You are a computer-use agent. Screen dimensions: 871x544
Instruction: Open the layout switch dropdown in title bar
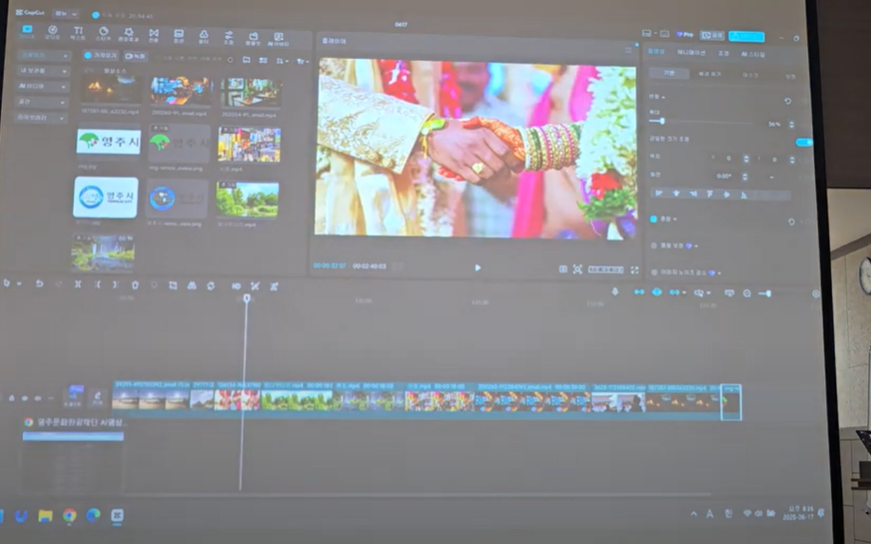pos(648,33)
